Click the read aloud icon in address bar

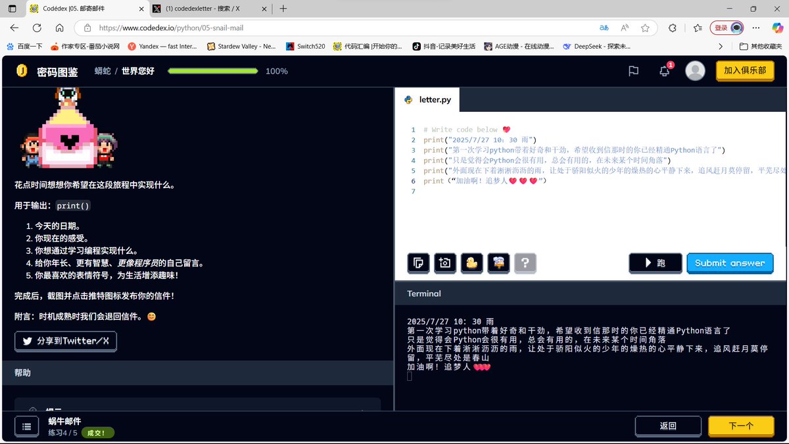click(x=625, y=28)
